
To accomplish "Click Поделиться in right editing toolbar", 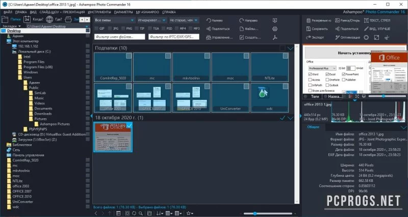I will point(347,29).
